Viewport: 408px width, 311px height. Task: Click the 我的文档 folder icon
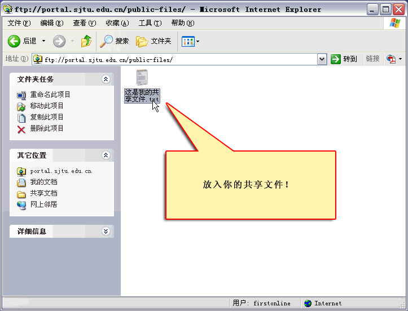point(21,183)
